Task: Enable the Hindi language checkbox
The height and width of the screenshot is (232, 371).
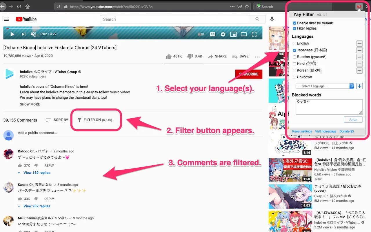Action: coord(294,64)
